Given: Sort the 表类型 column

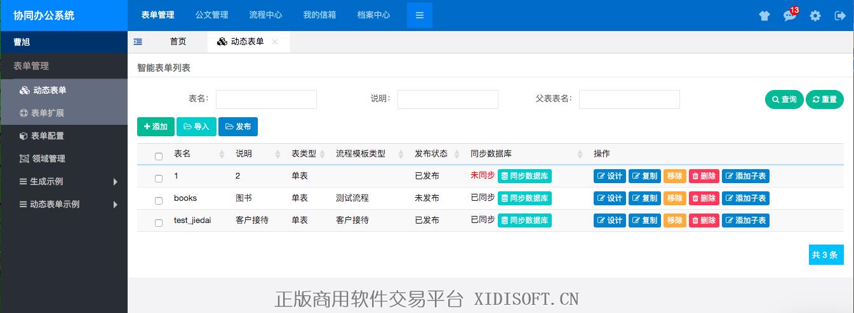Looking at the screenshot, I should coord(322,154).
